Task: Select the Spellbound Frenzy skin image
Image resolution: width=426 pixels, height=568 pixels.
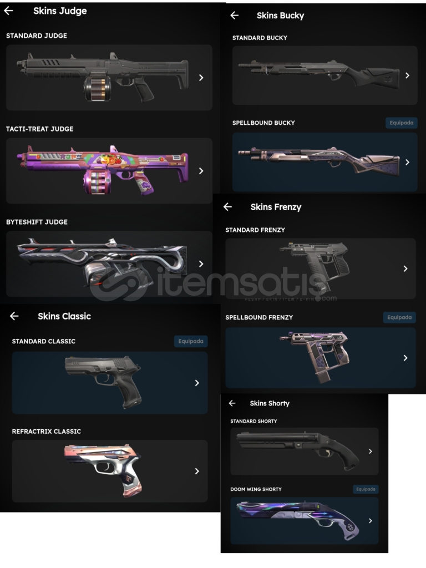Action: click(x=315, y=357)
